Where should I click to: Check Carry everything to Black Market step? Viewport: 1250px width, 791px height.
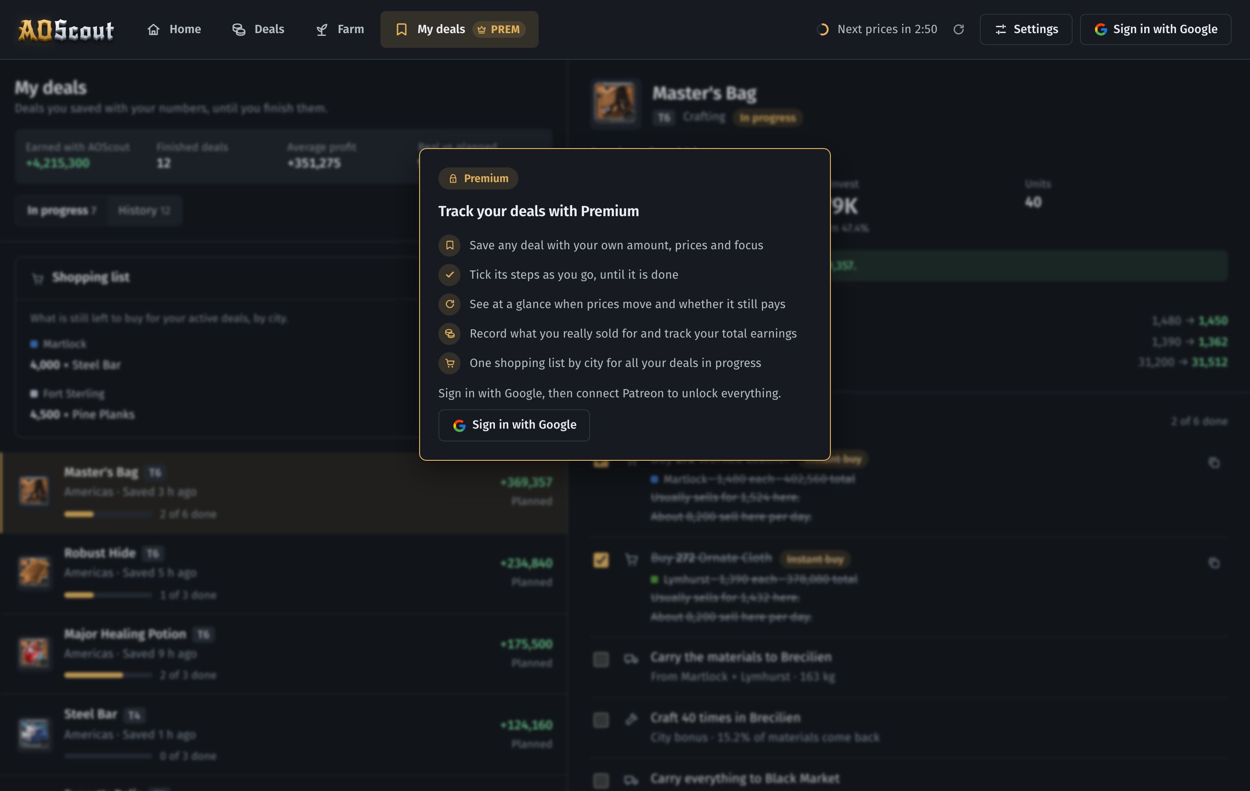pos(601,780)
